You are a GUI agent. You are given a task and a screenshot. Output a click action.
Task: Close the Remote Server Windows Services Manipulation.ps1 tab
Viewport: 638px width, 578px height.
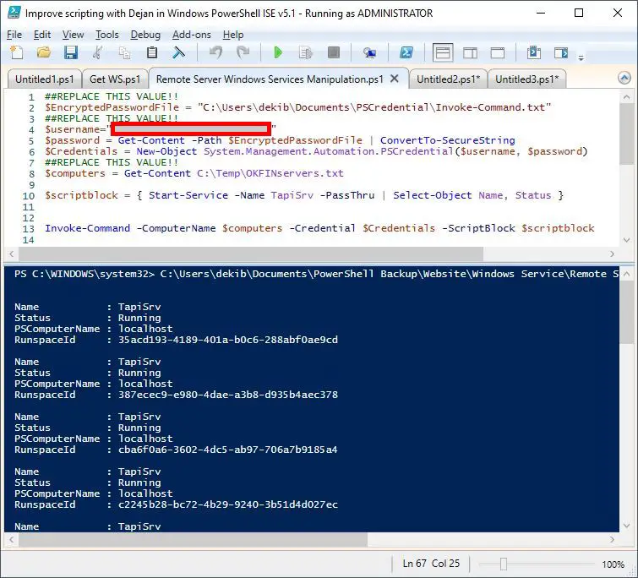pyautogui.click(x=395, y=79)
